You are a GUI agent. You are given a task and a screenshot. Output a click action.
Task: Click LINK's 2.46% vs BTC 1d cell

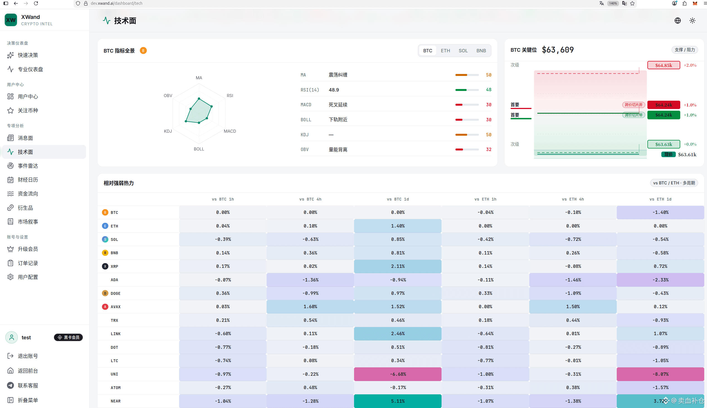(x=398, y=334)
